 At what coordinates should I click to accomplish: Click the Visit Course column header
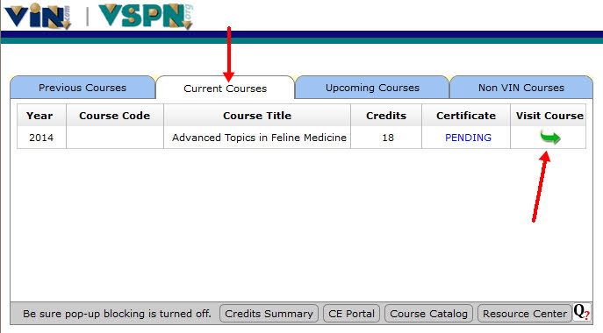tap(549, 115)
